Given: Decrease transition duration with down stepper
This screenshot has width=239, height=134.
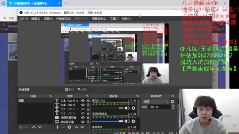Looking at the screenshot, I should click(173, 108).
